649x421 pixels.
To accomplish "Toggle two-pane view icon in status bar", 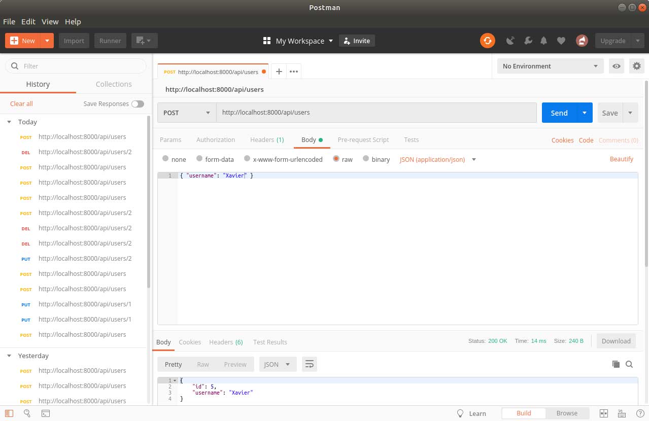I will [x=603, y=413].
